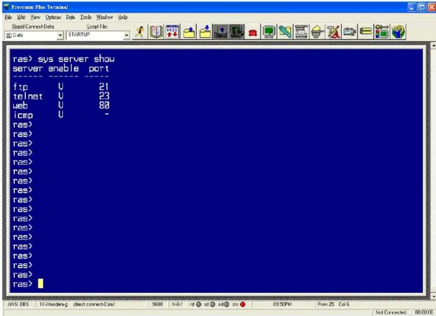The width and height of the screenshot is (436, 316).
Task: Click the scrollbar down arrow
Action: click(x=434, y=297)
